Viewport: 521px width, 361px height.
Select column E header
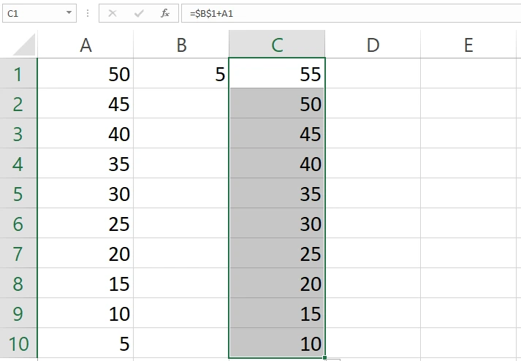click(x=468, y=45)
